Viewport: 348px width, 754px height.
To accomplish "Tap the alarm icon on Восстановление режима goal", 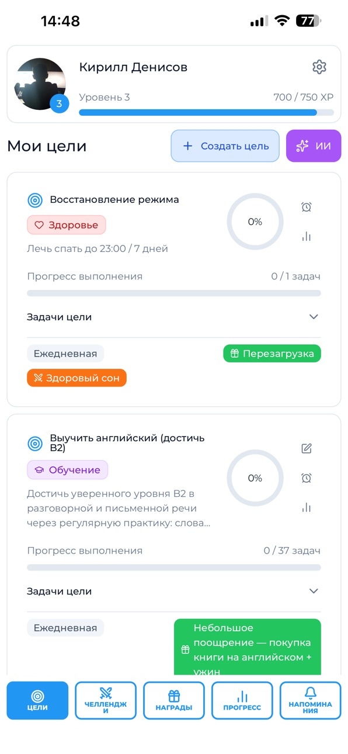I will [306, 207].
